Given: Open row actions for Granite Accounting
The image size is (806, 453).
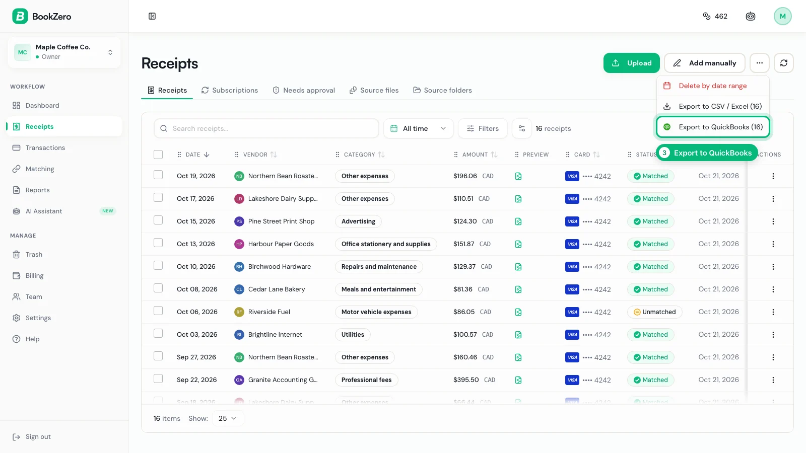Looking at the screenshot, I should 773,380.
